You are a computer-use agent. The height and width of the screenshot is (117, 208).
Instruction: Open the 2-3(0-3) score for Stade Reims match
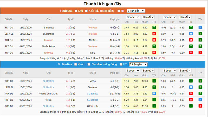pos(70,46)
